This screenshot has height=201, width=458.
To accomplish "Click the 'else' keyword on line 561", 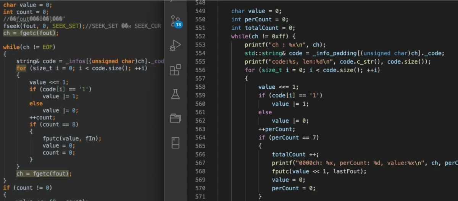I will pyautogui.click(x=265, y=112).
